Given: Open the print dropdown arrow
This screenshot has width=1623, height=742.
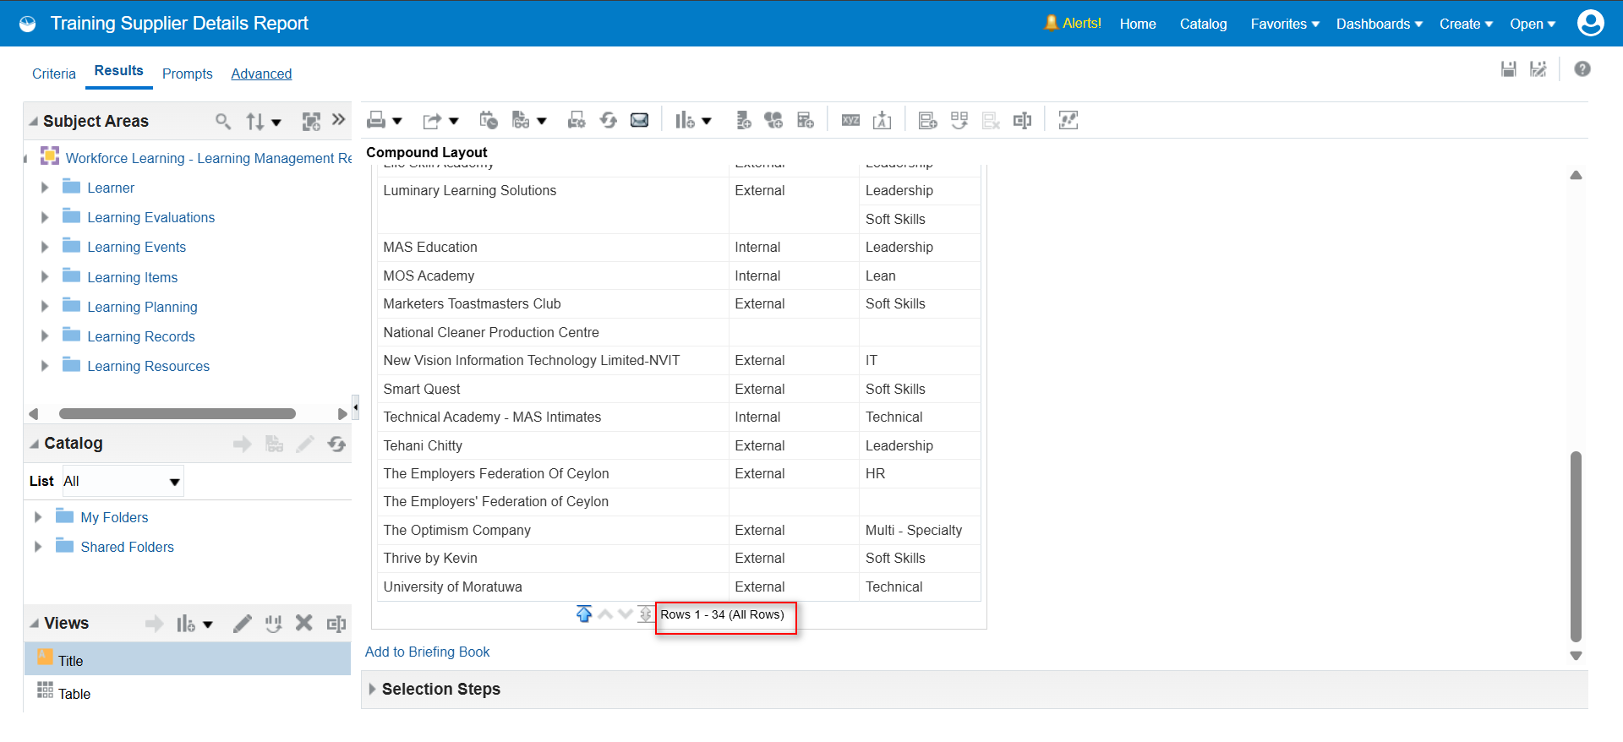Looking at the screenshot, I should tap(397, 122).
